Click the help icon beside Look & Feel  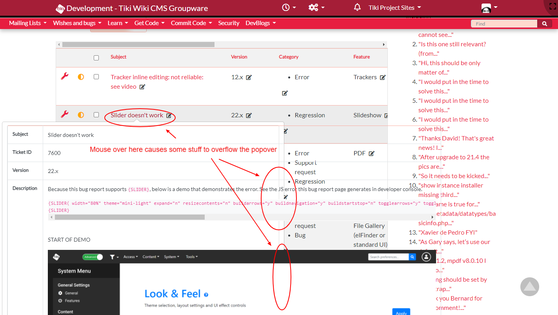[x=206, y=295]
